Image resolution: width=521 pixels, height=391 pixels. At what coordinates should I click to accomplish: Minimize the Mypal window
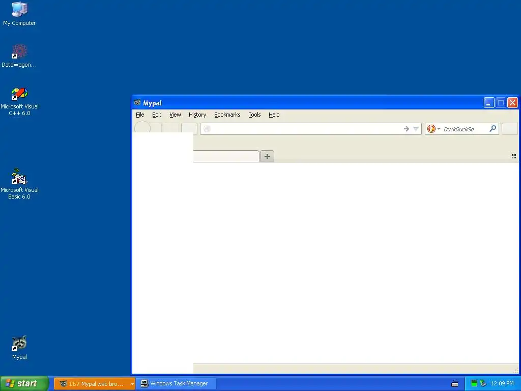(489, 103)
